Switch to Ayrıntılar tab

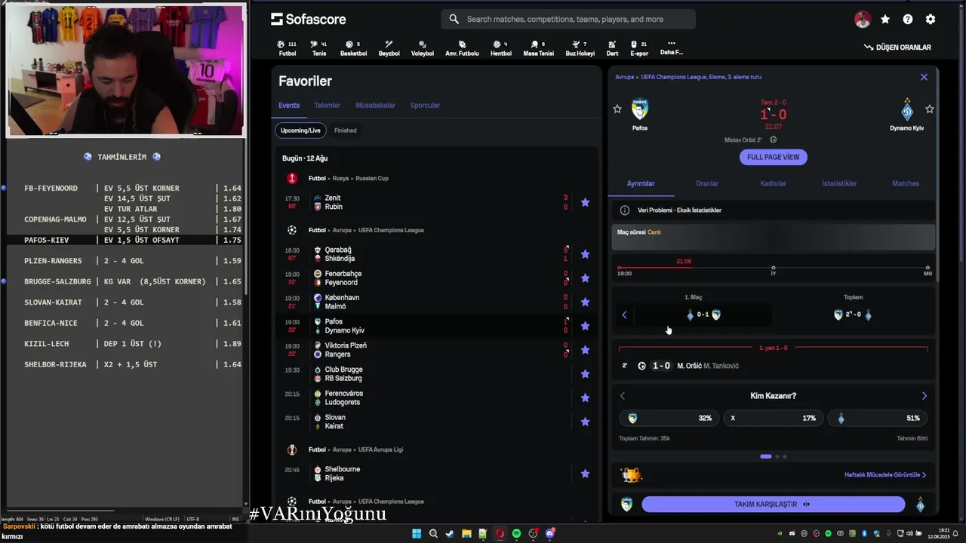pos(641,183)
